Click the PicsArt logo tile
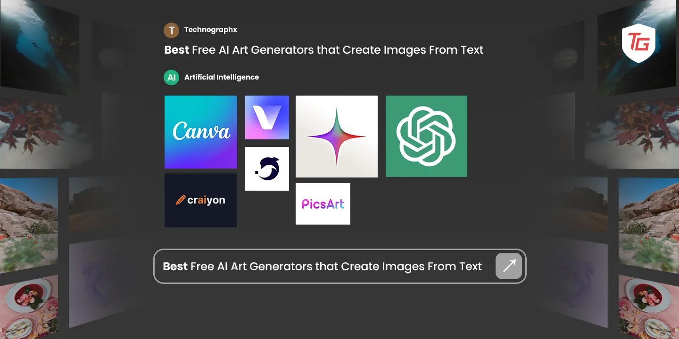Screen dimensions: 679x339 tap(323, 204)
